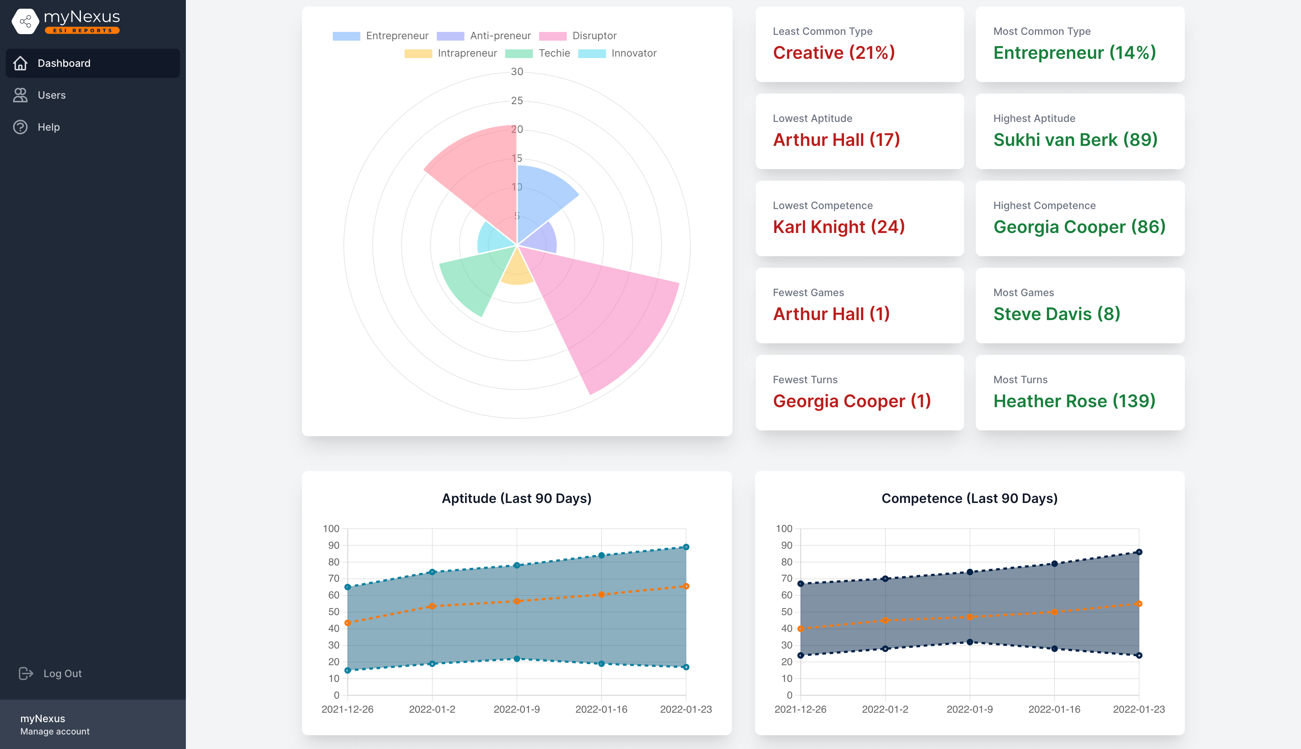Click the green Techie polar chart segment
Viewport: 1301px width, 749px height.
click(x=473, y=281)
